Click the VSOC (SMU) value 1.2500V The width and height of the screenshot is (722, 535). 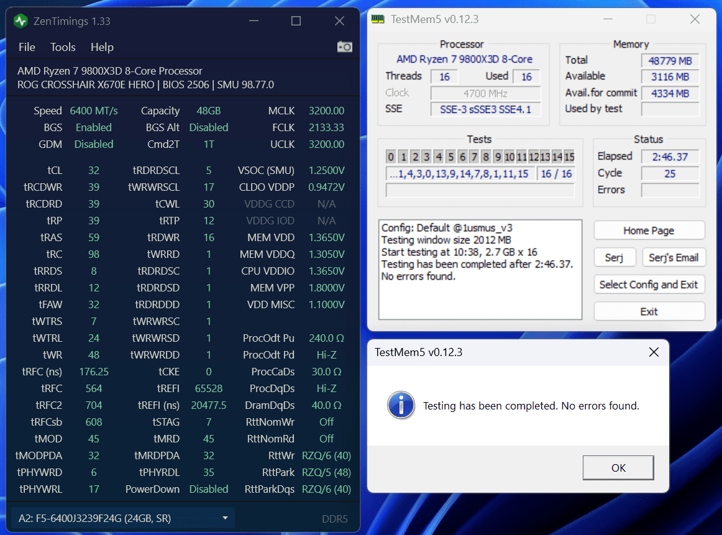(x=326, y=170)
